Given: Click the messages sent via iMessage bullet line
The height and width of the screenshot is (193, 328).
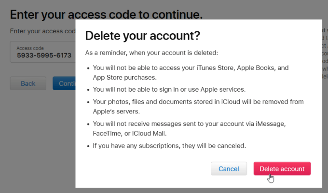Looking at the screenshot, I should [x=191, y=124].
